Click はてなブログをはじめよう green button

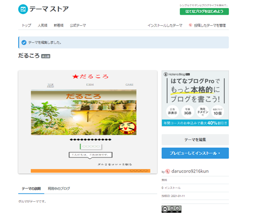click(204, 11)
